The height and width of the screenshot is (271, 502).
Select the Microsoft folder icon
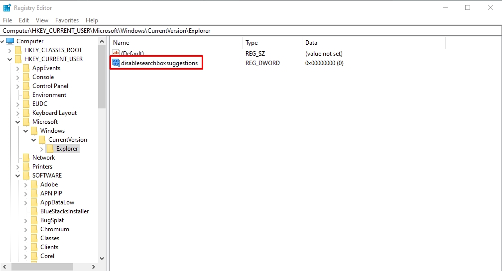26,122
